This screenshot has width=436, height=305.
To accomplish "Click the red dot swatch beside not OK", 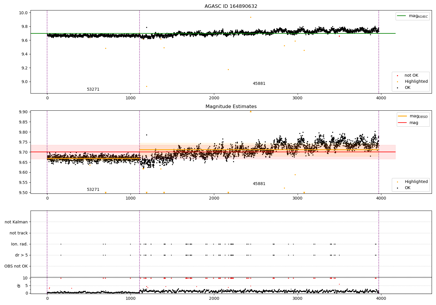I will (x=397, y=76).
